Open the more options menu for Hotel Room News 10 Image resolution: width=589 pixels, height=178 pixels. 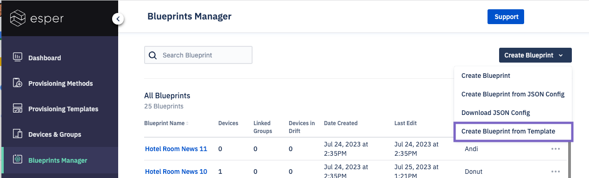click(x=556, y=172)
